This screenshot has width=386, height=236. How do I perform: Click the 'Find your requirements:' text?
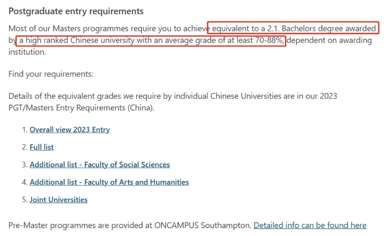point(51,74)
